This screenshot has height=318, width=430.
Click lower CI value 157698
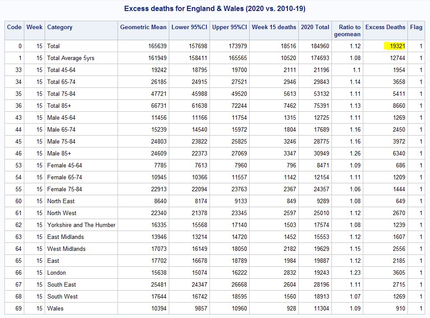tap(198, 46)
